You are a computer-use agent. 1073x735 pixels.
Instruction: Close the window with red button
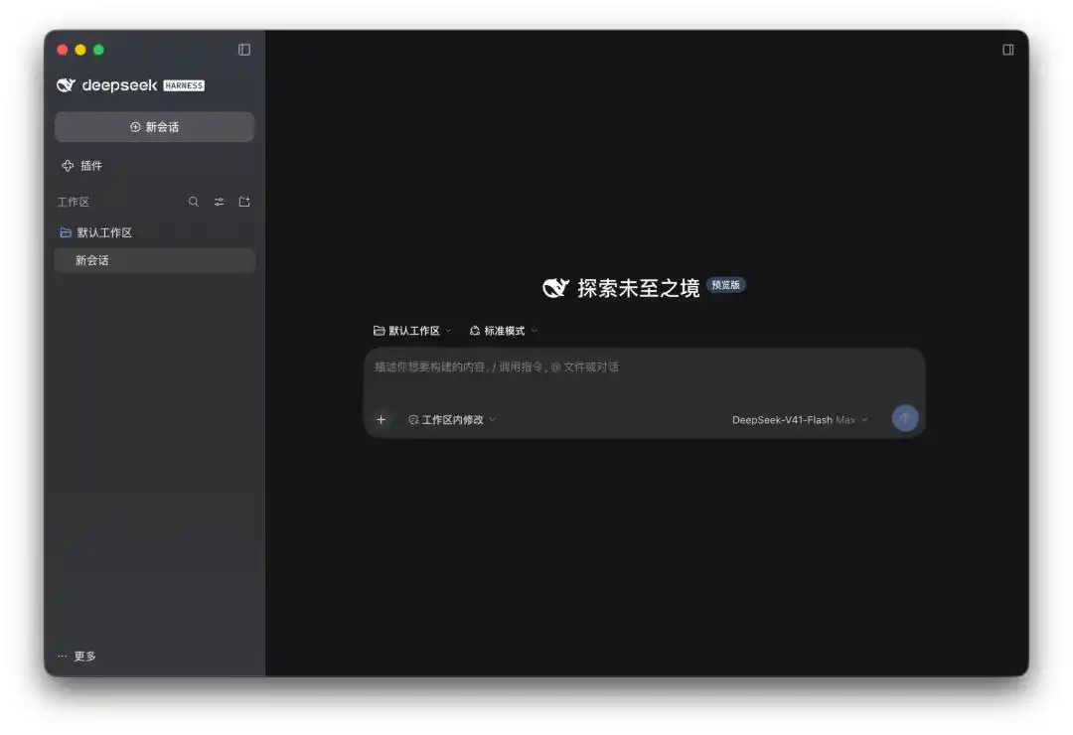point(63,50)
